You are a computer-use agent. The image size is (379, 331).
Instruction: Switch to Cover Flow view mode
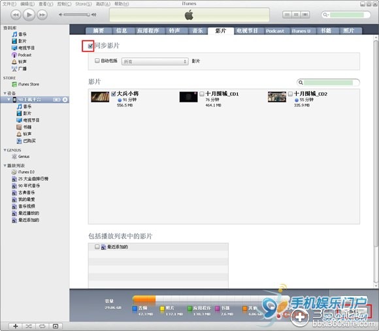(x=305, y=15)
